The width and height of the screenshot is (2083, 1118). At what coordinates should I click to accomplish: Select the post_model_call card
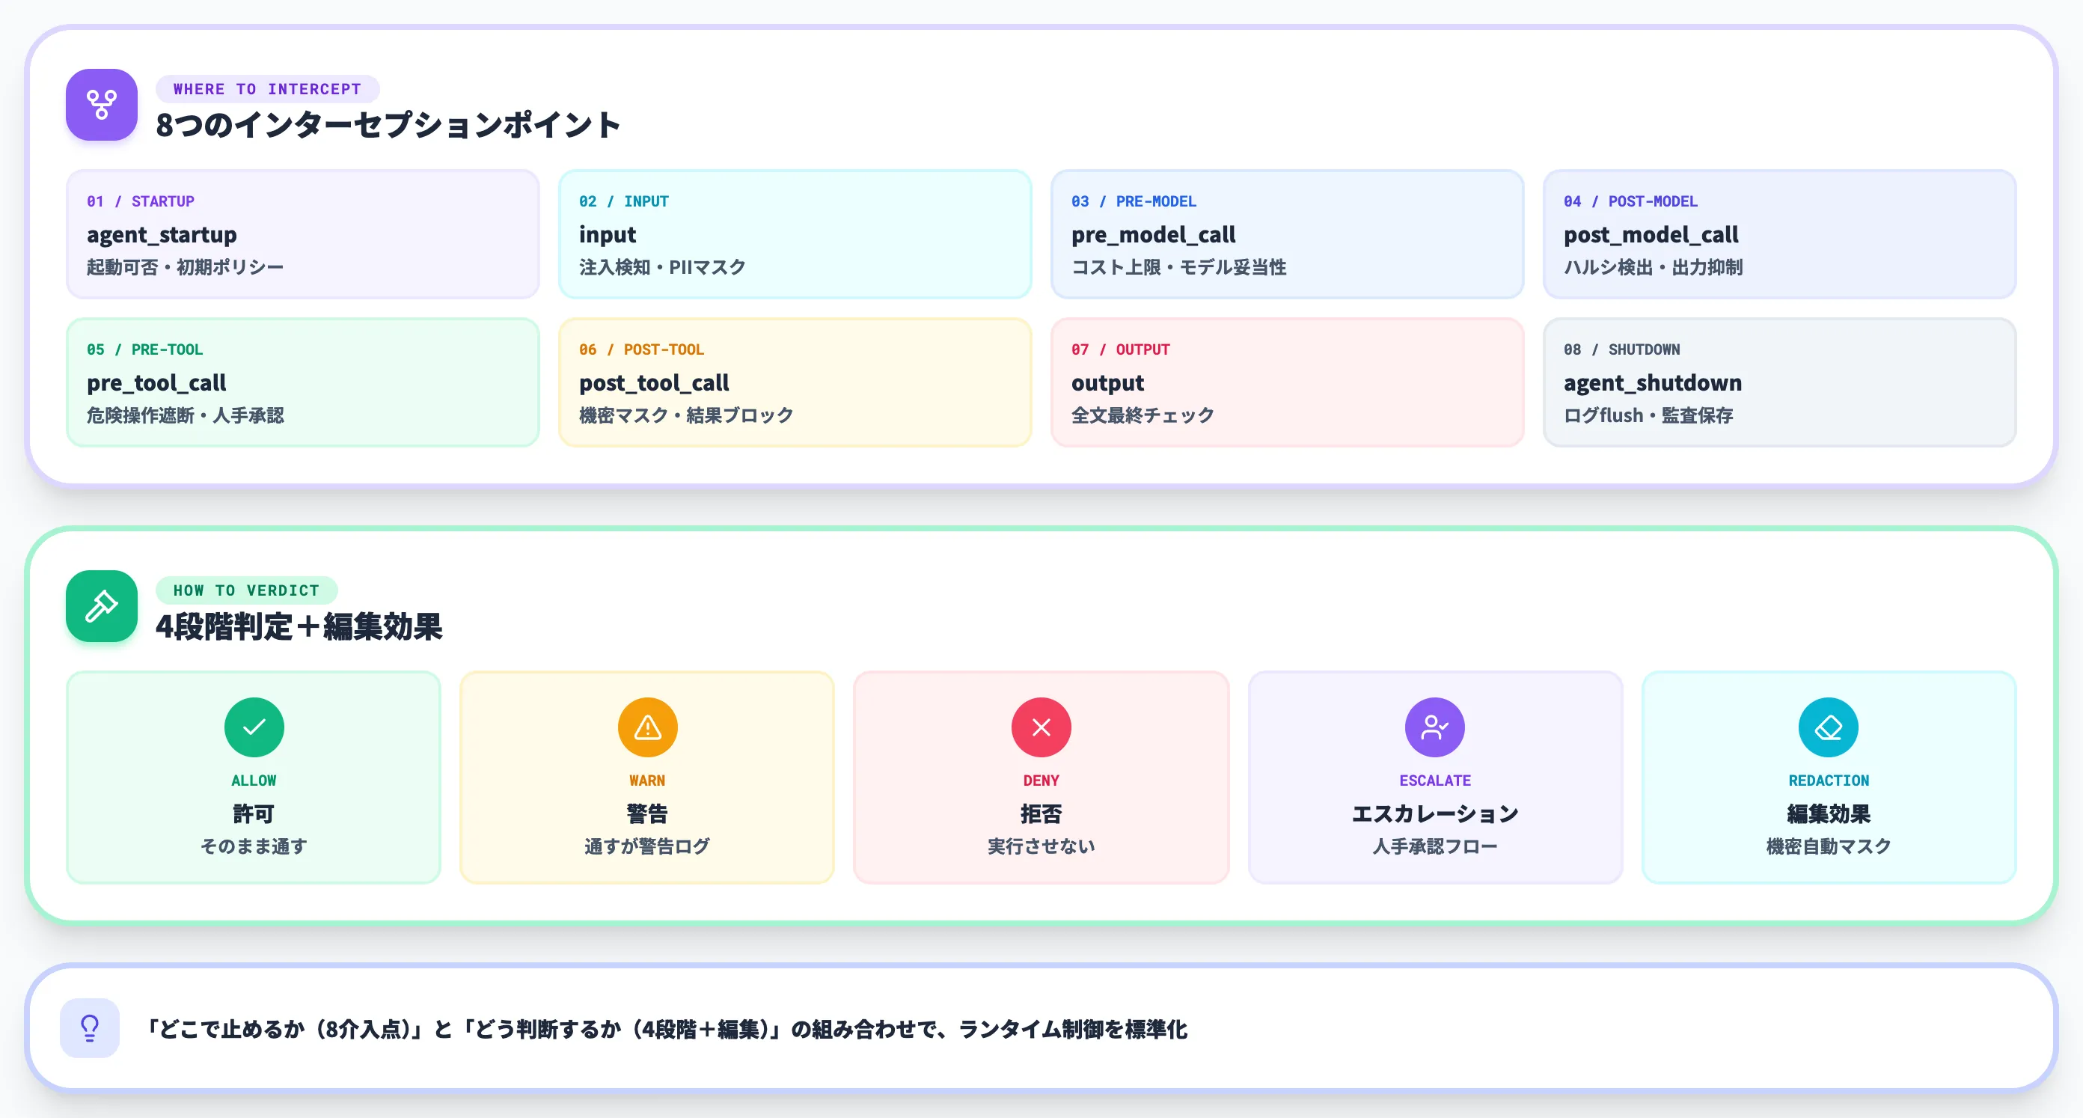click(x=1780, y=233)
